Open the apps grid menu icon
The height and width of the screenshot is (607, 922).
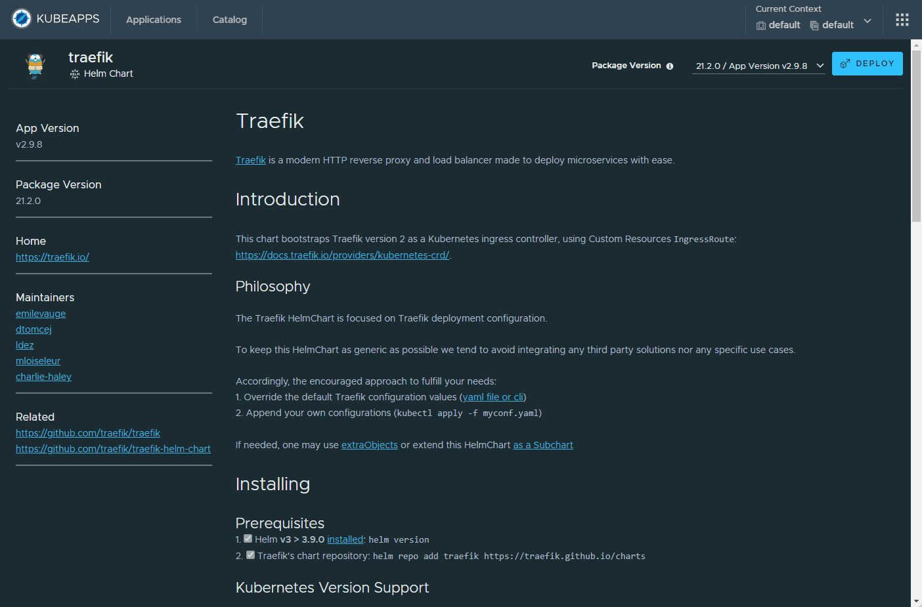point(902,20)
